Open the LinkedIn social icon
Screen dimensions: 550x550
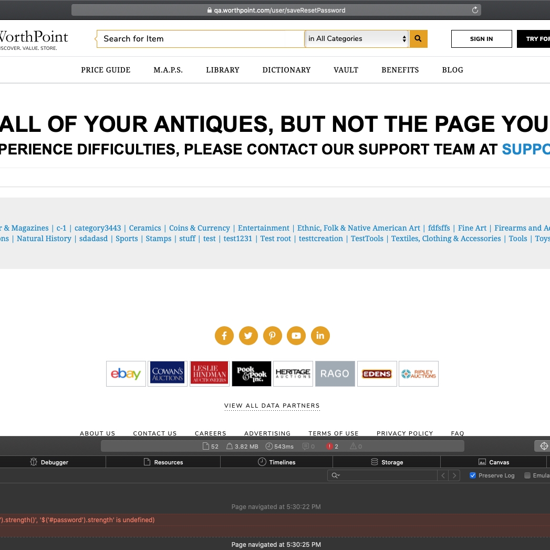click(320, 336)
